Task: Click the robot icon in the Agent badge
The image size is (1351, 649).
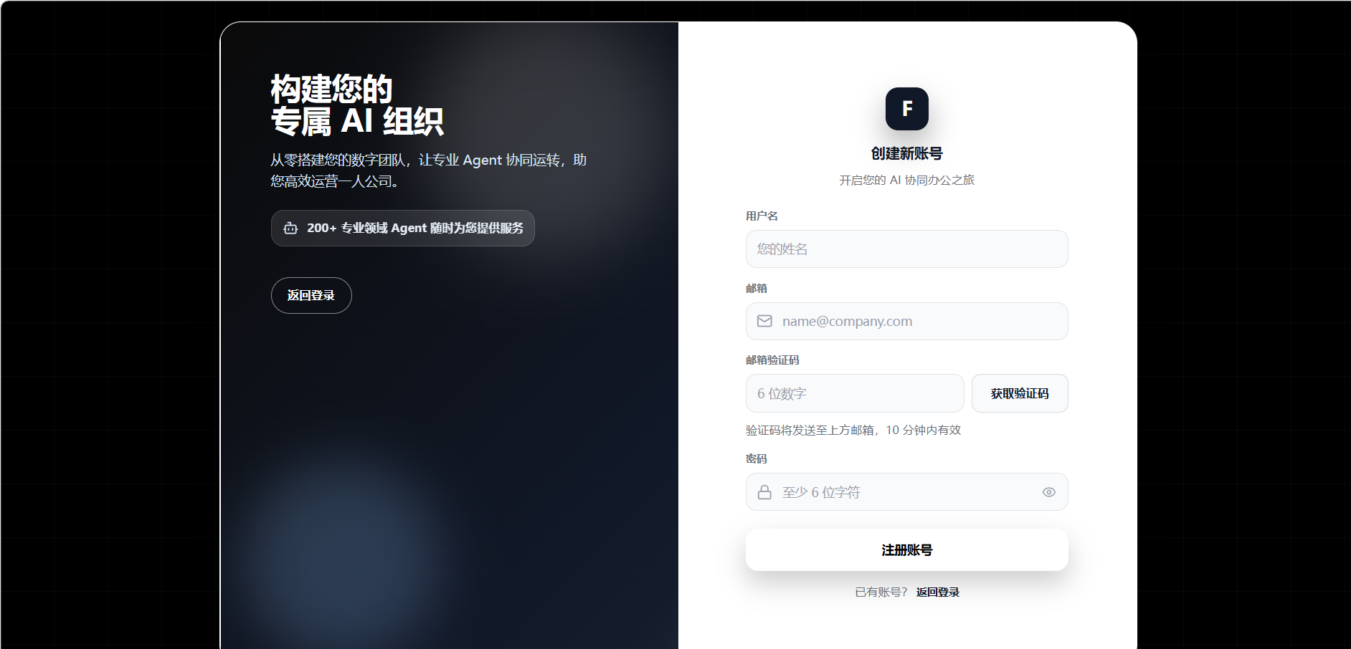Action: point(290,229)
